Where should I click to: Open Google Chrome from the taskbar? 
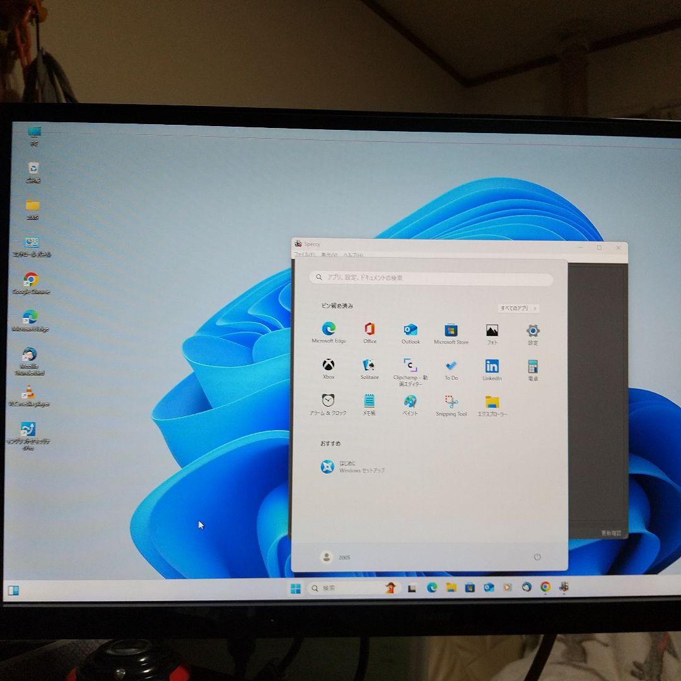[x=544, y=588]
